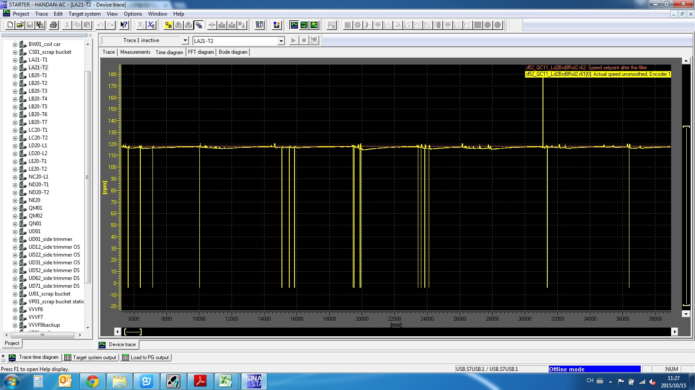Image resolution: width=695 pixels, height=390 pixels.
Task: Select the Actual speed unsmoothed legend entry
Action: (598, 74)
